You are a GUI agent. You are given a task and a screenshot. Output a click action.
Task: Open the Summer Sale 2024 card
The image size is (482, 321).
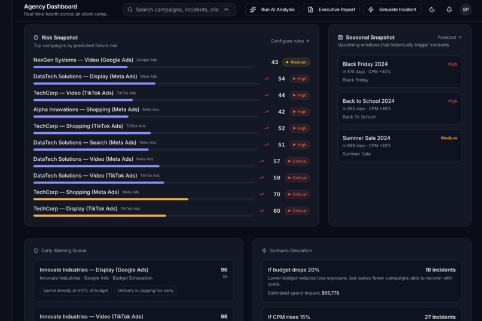click(x=399, y=146)
